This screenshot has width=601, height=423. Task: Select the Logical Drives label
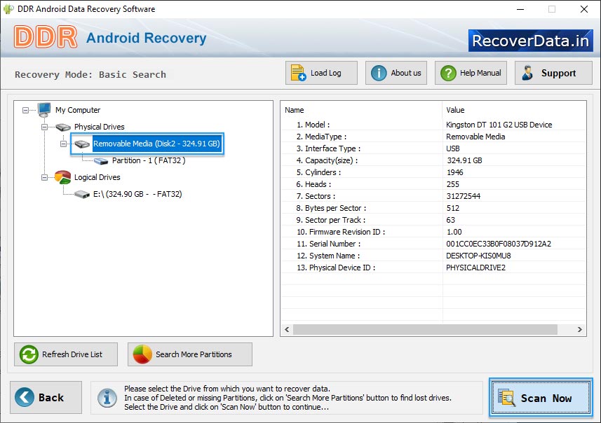coord(97,177)
